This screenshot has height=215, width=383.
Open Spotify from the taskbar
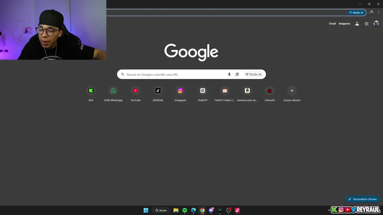tap(185, 210)
